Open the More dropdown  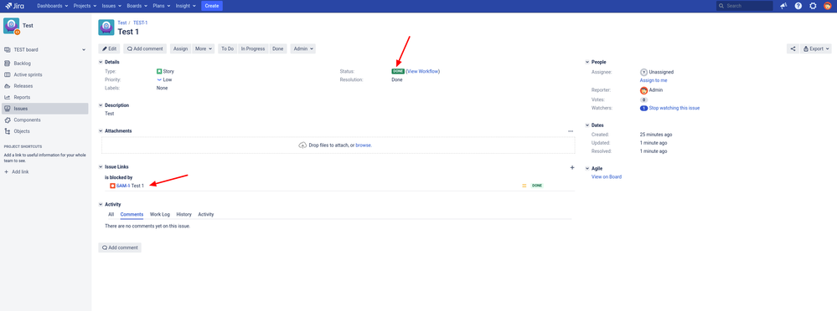[x=204, y=48]
